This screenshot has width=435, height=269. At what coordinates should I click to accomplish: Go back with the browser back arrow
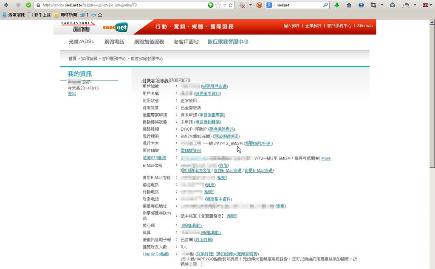click(6, 5)
